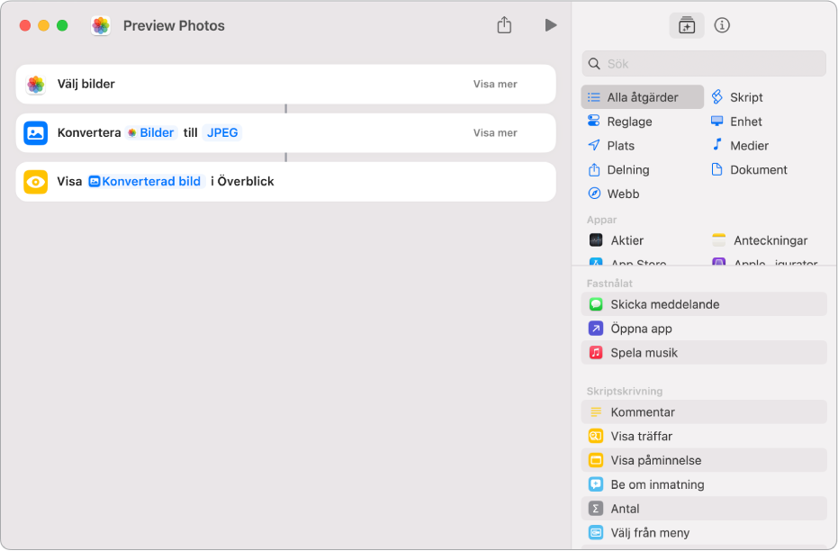838x551 pixels.
Task: Click the image icon in Konvertera action
Action: (x=36, y=133)
